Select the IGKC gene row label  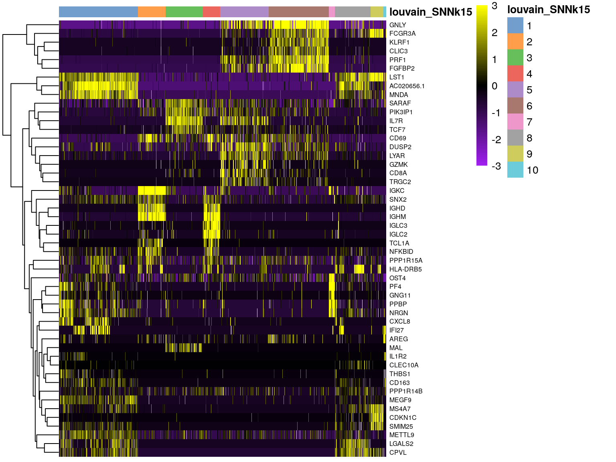click(x=397, y=191)
